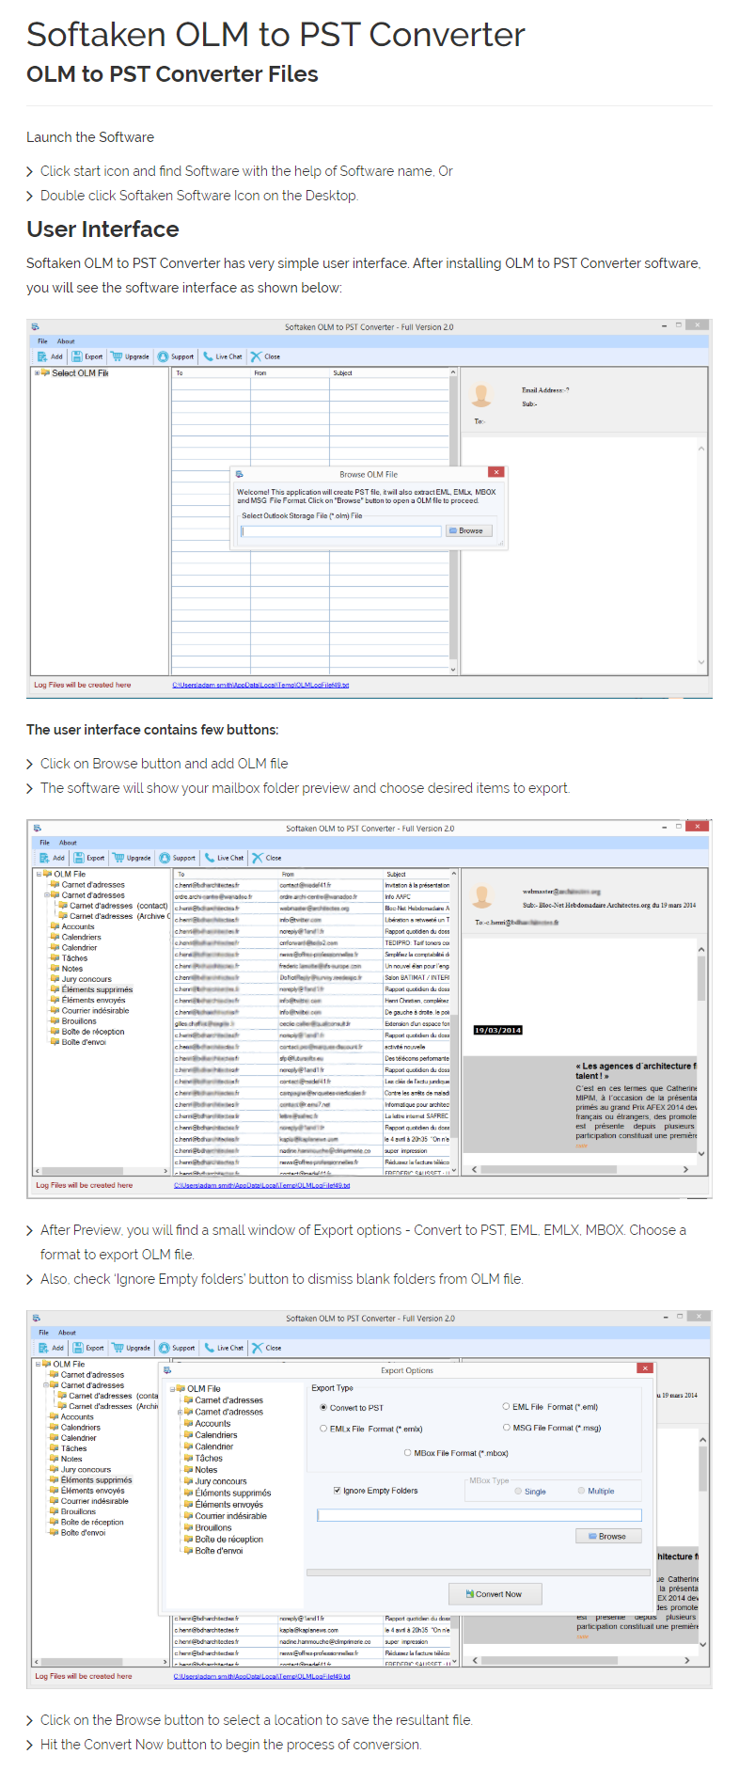739x1786 pixels.
Task: Click empty contact avatar in Browse OLM File screenshot
Action: point(481,395)
